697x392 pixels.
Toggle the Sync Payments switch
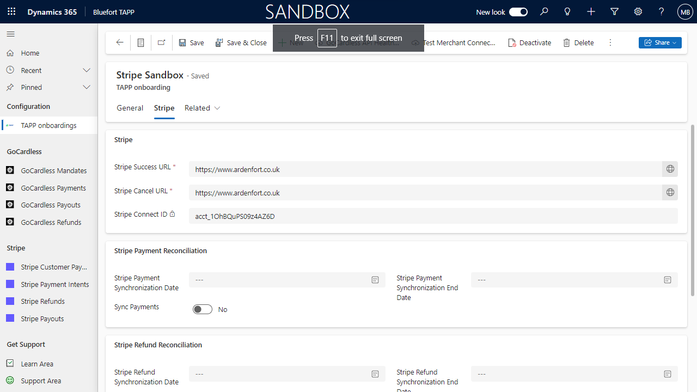[x=203, y=309]
